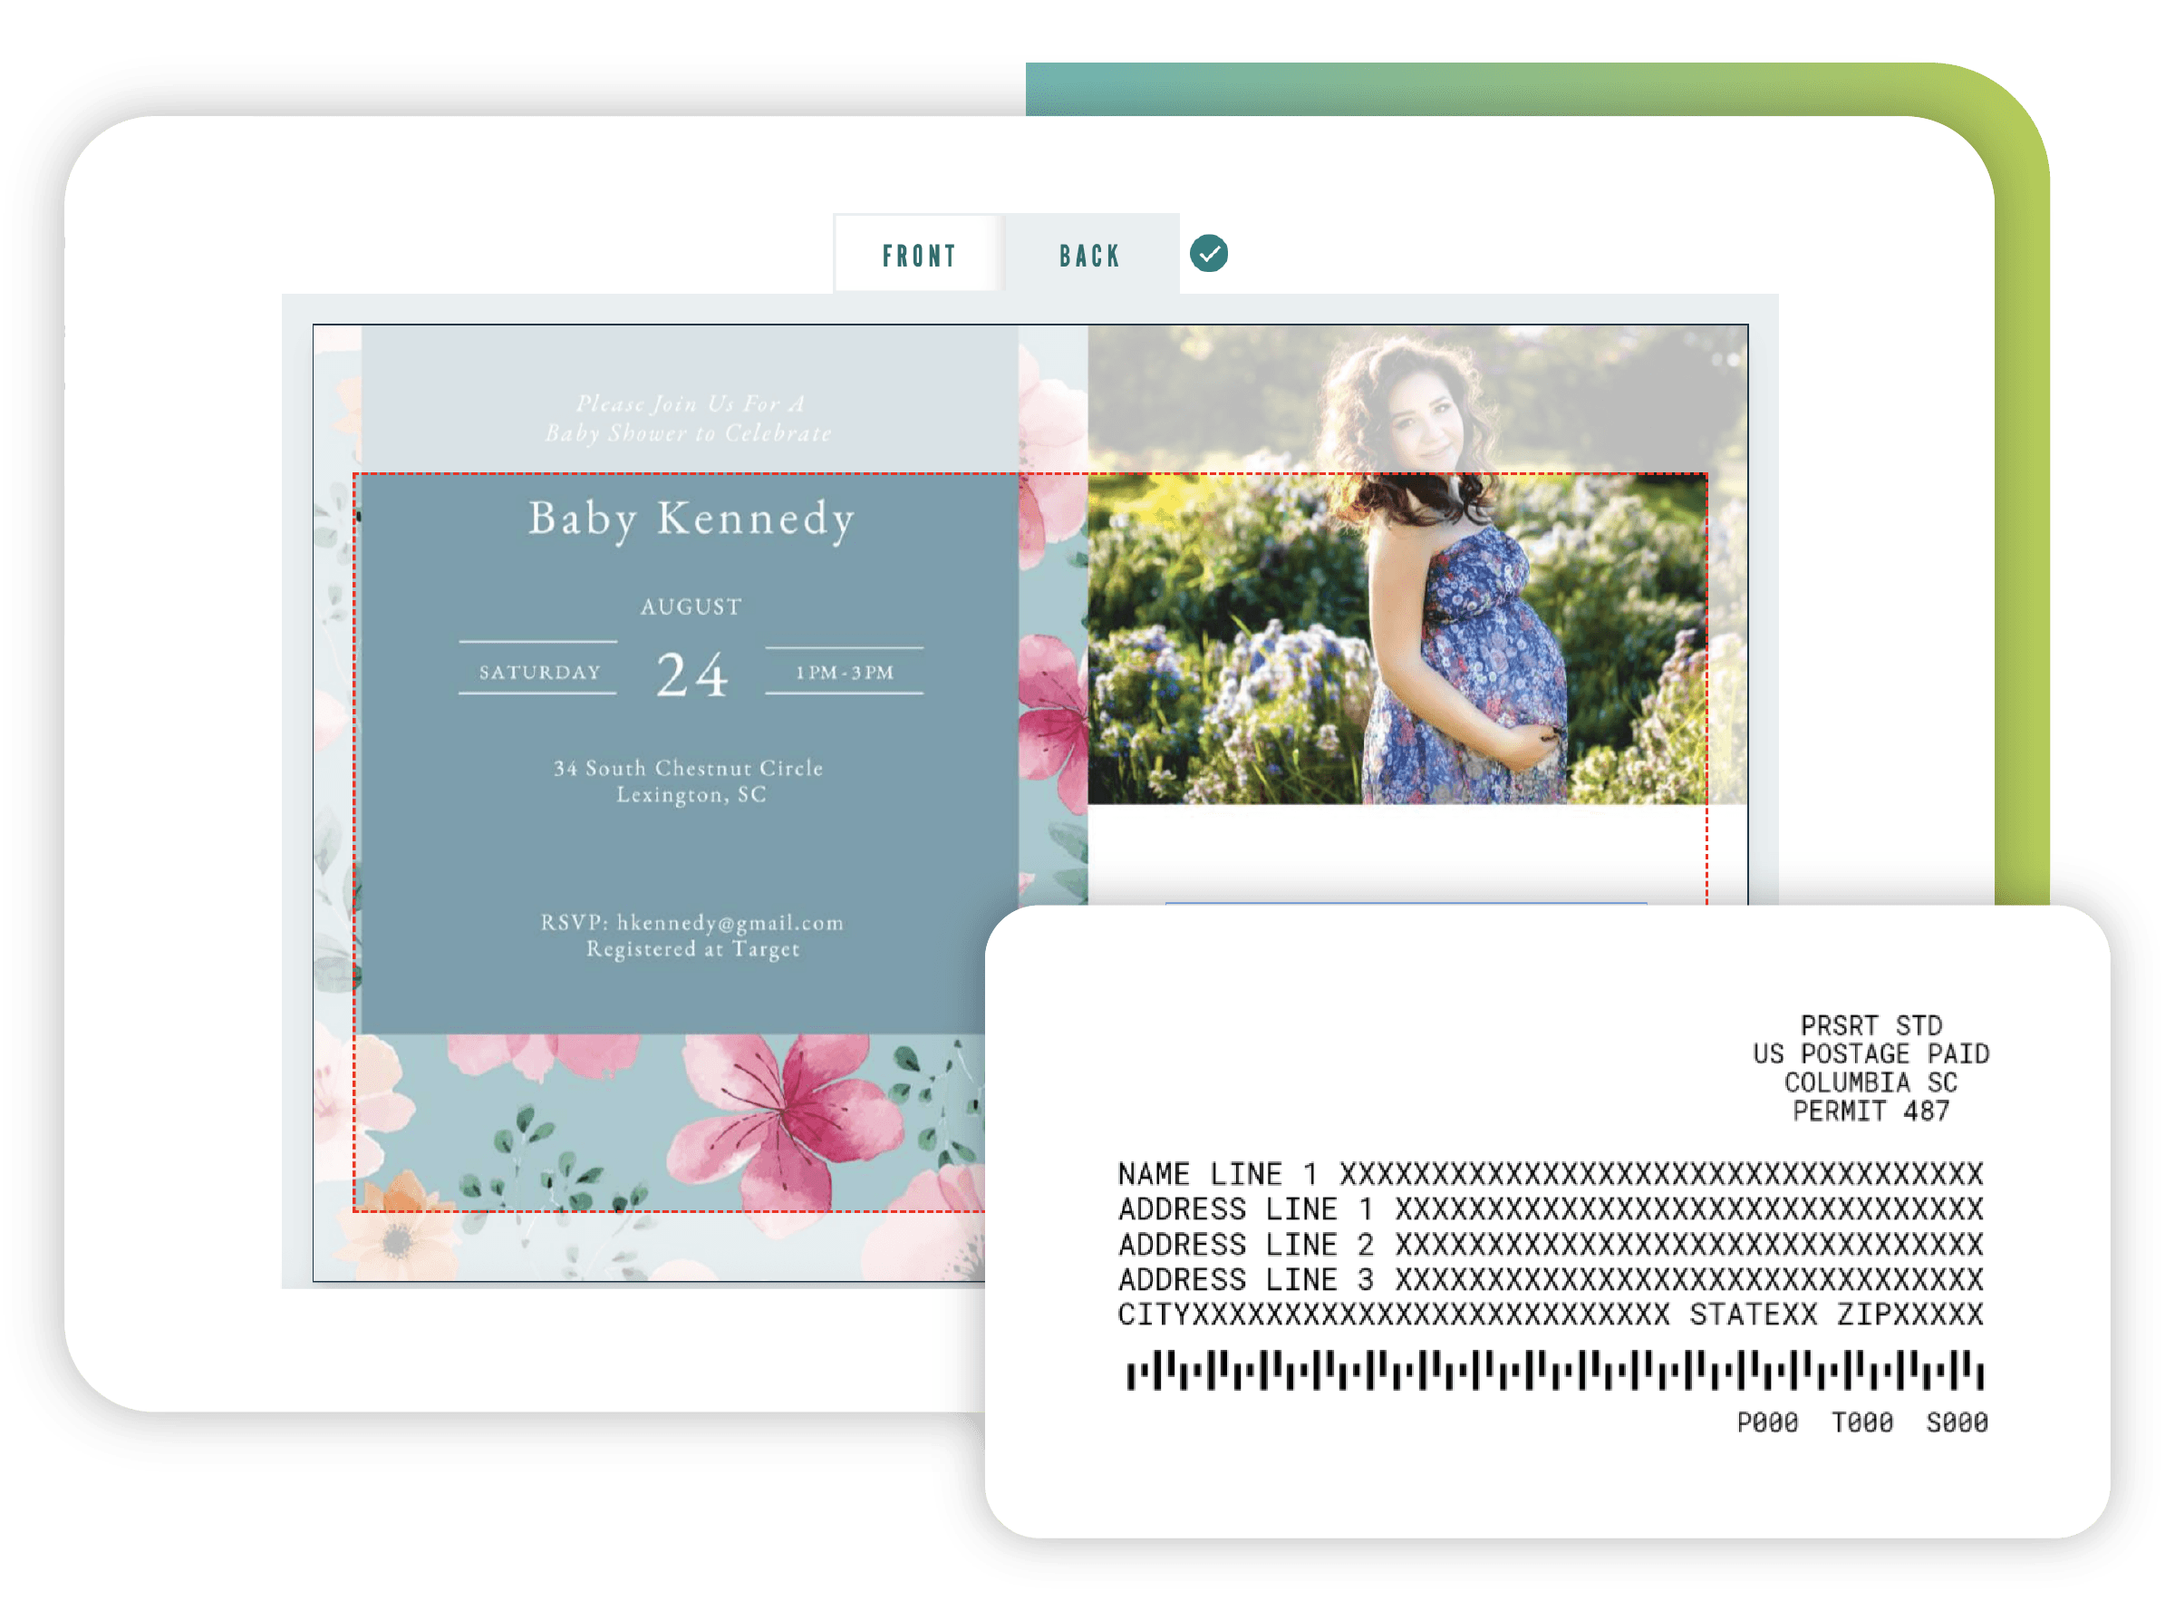Select the 34 South Chestnut Circle address
This screenshot has height=1601, width=2175.
pyautogui.click(x=689, y=769)
